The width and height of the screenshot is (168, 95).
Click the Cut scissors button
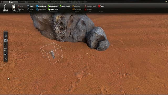click(20, 6)
